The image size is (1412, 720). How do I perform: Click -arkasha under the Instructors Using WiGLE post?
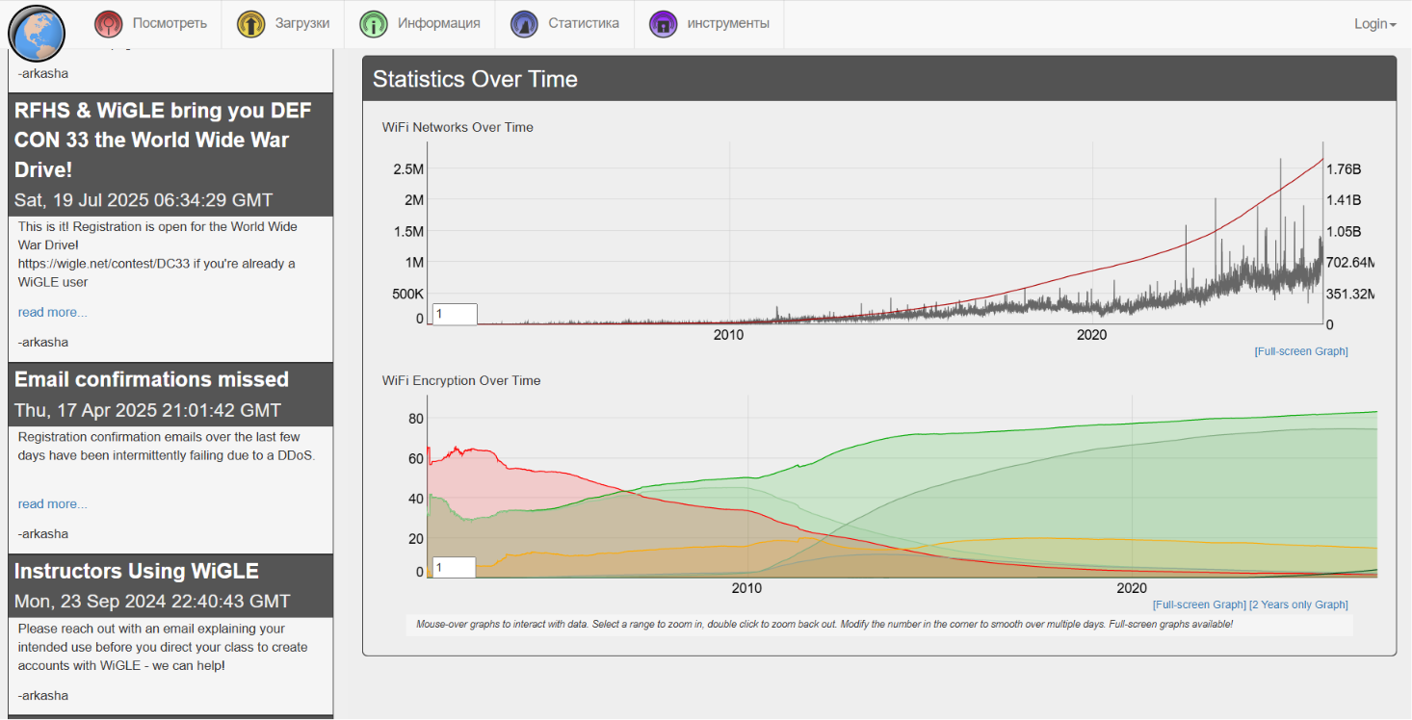[x=43, y=695]
